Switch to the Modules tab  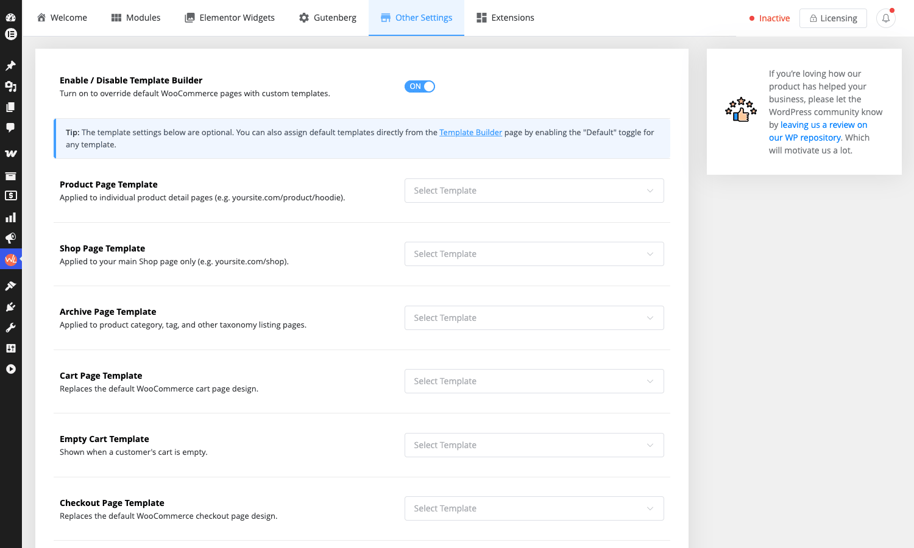pos(136,18)
